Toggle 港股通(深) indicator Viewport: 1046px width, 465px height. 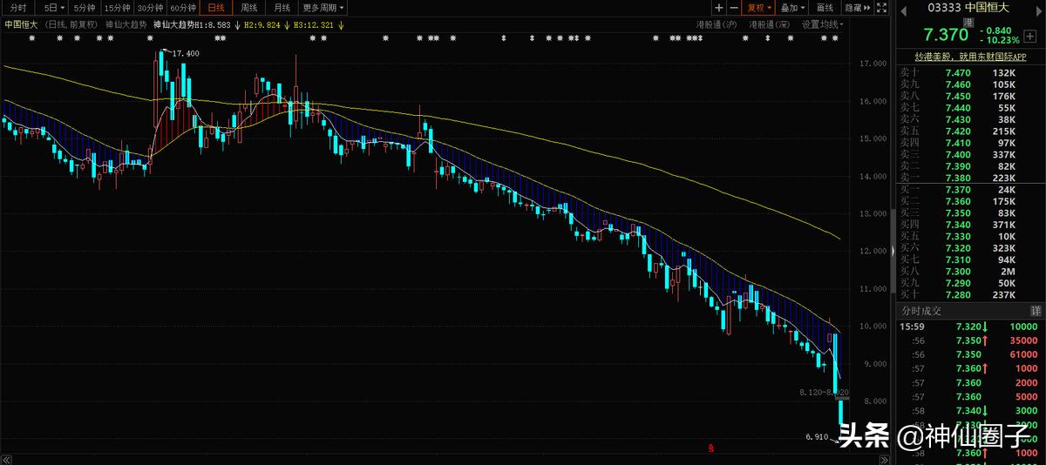(770, 24)
